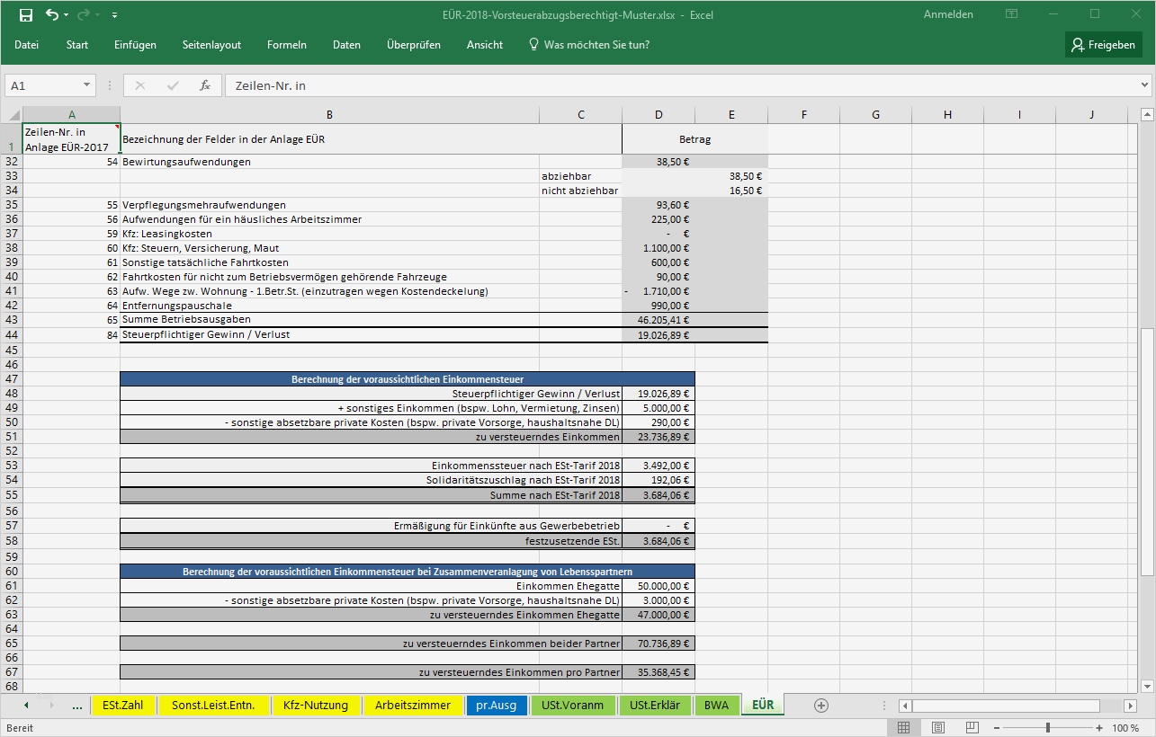Select the BWA sheet tab
Screen dimensions: 1156x737
716,706
